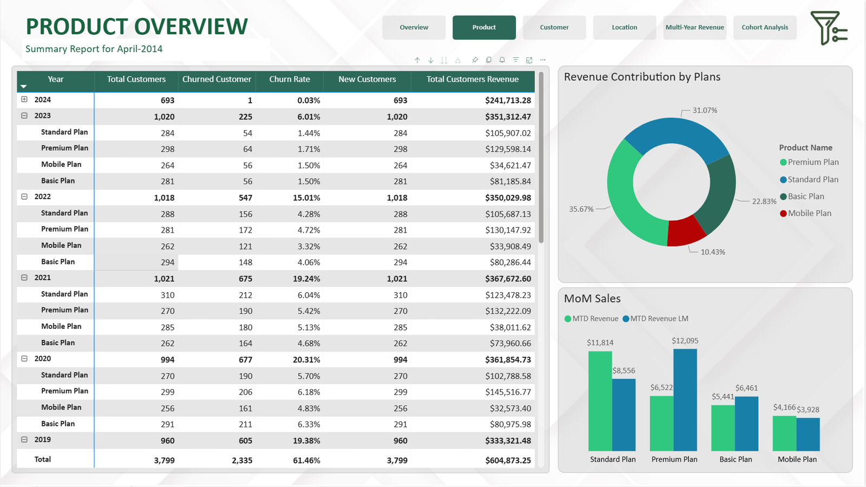This screenshot has height=487, width=866.
Task: Switch to the Customer tab
Action: 554,28
